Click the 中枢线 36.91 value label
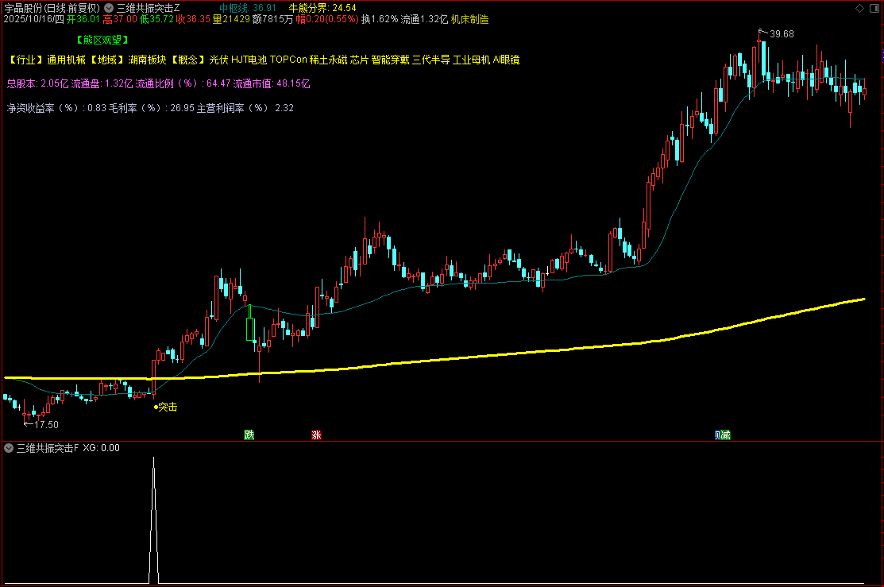 (248, 8)
